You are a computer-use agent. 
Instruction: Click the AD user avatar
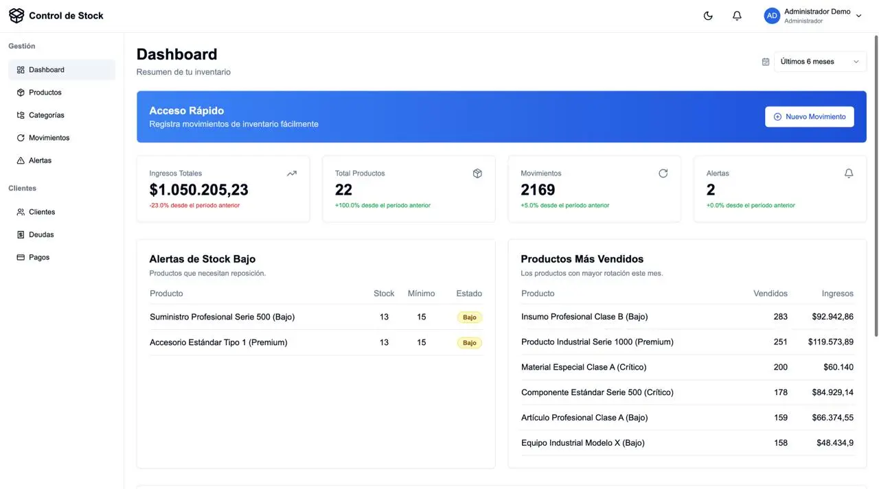click(772, 16)
